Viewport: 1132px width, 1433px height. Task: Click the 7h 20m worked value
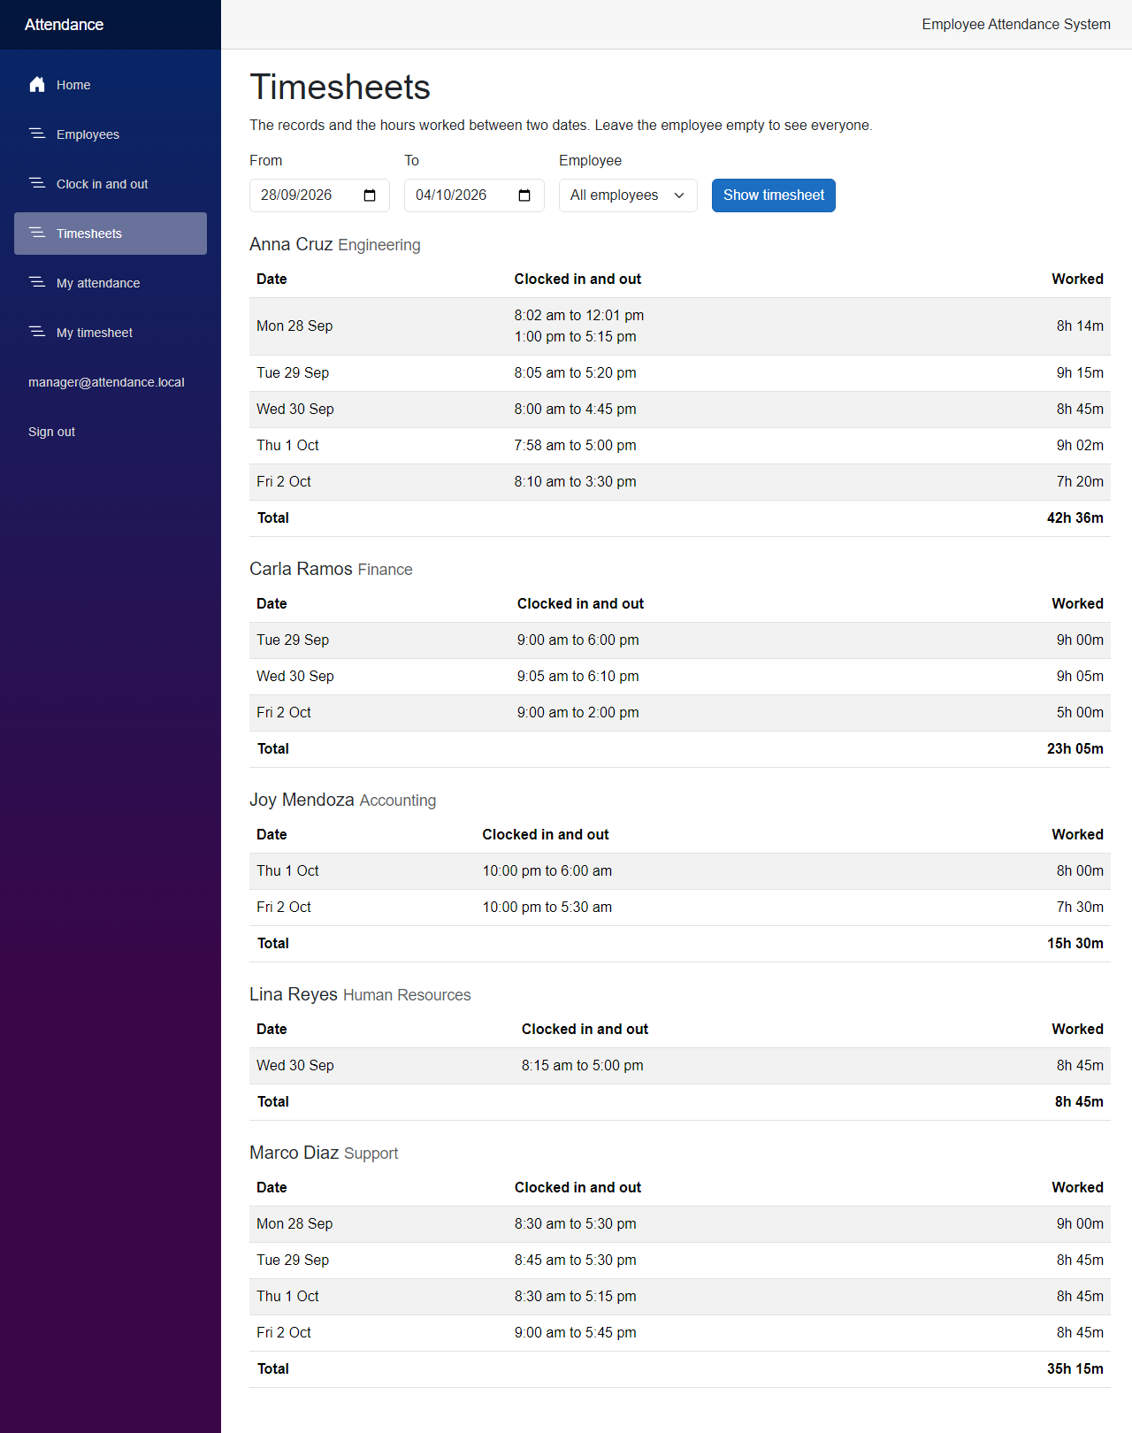(1080, 482)
